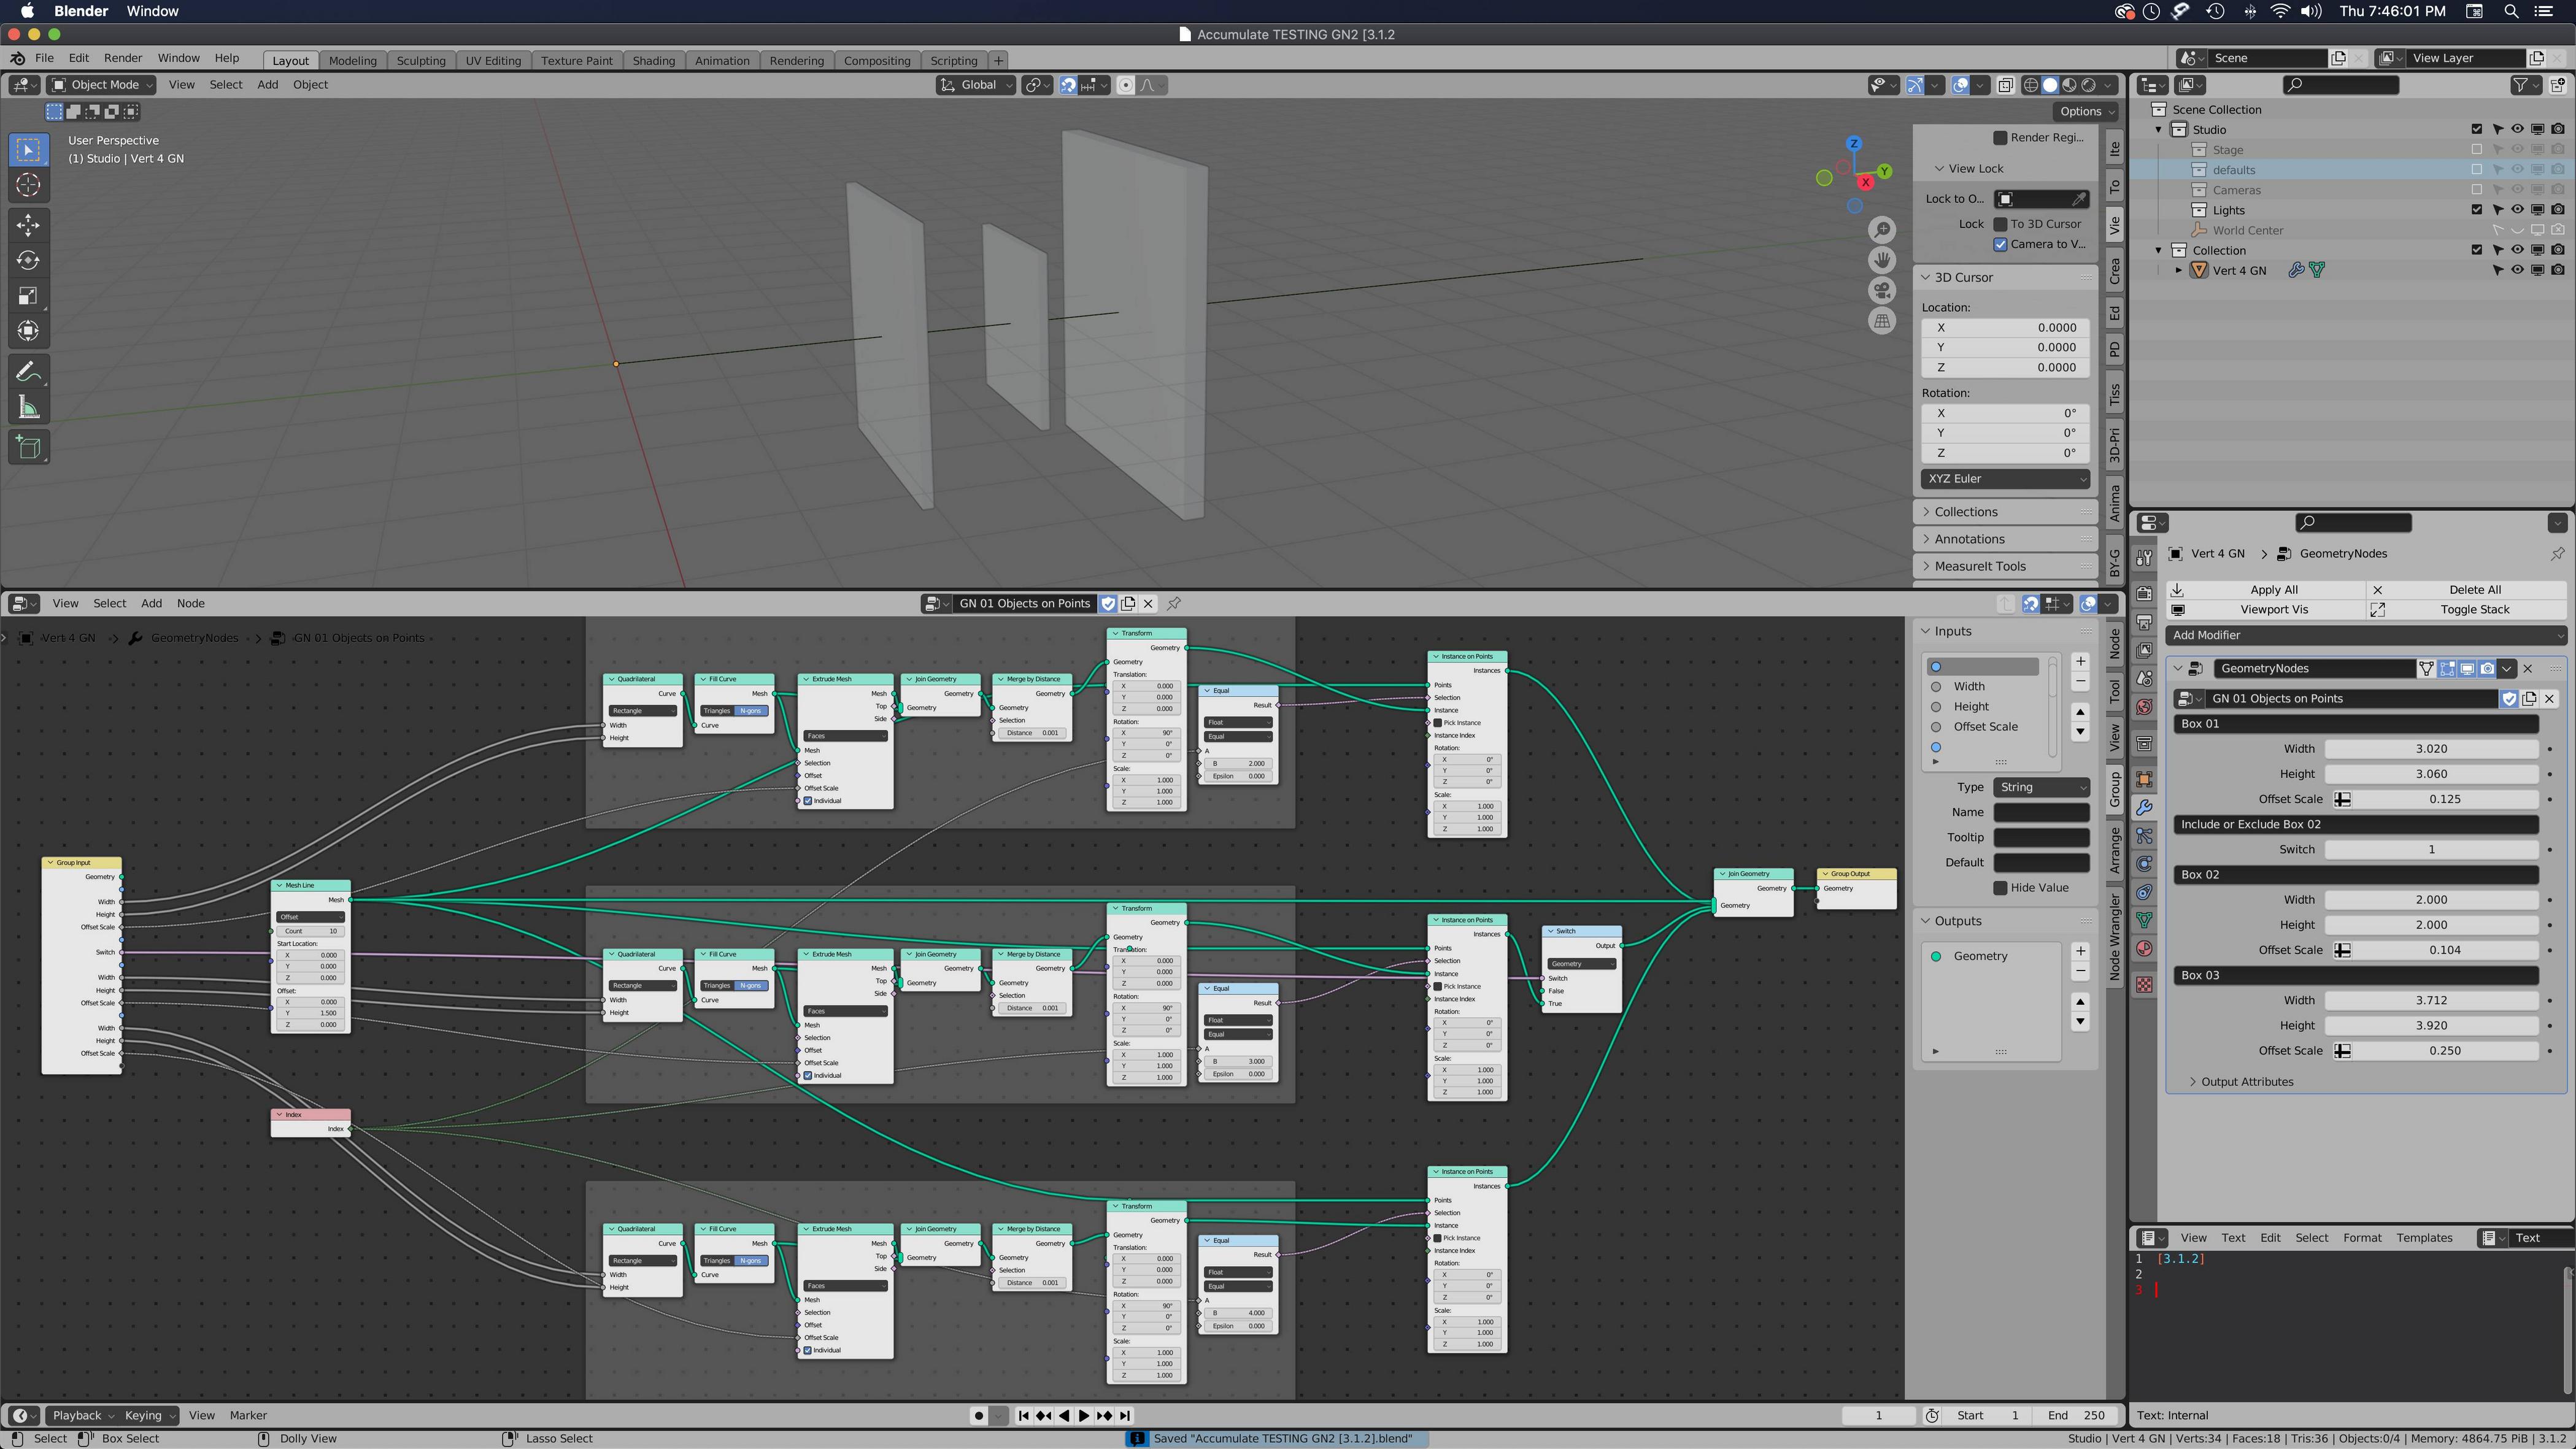Click Box 01 Width value slider 3.020
Screen dimensions: 2576x1449
[2431, 749]
